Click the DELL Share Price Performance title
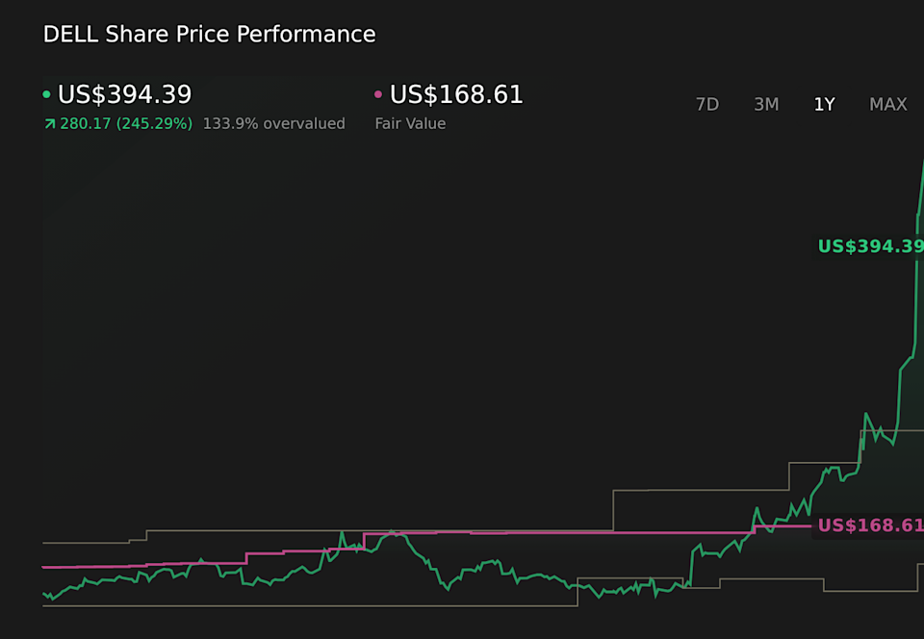This screenshot has height=639, width=924. coord(209,34)
